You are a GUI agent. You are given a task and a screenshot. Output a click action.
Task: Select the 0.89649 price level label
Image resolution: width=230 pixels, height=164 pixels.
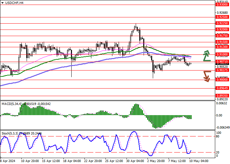coord(222,88)
